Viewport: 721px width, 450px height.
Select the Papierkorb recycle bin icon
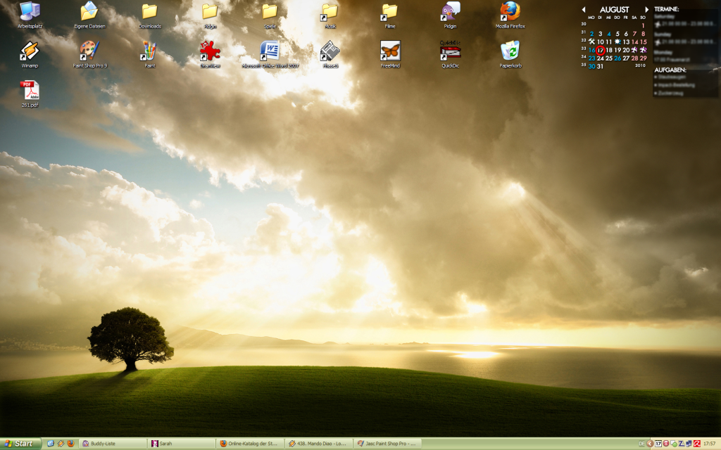click(x=510, y=55)
